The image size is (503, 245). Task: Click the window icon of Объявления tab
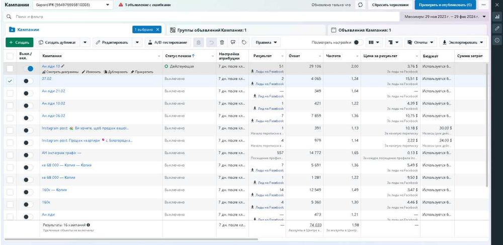pos(333,30)
